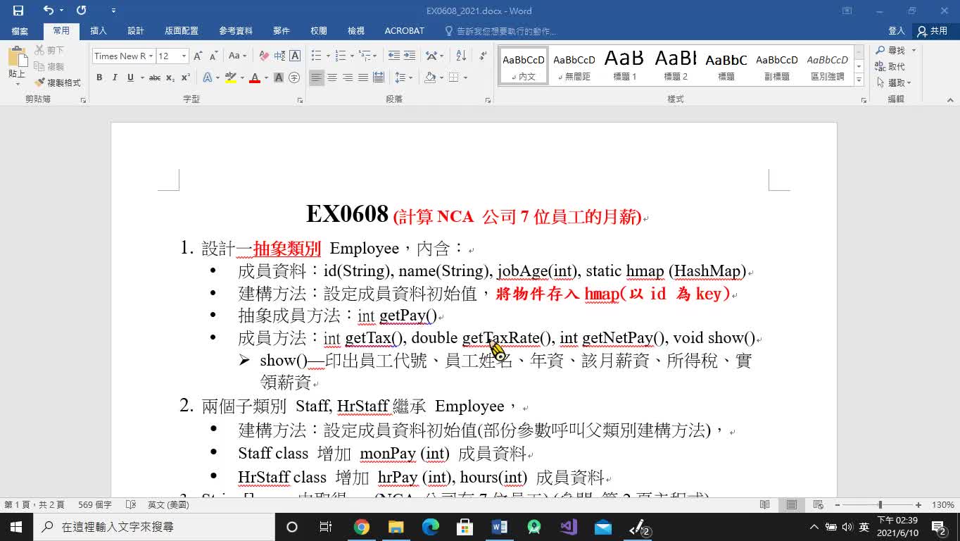Image resolution: width=960 pixels, height=541 pixels.
Task: Open Windows Start menu
Action: [x=16, y=527]
